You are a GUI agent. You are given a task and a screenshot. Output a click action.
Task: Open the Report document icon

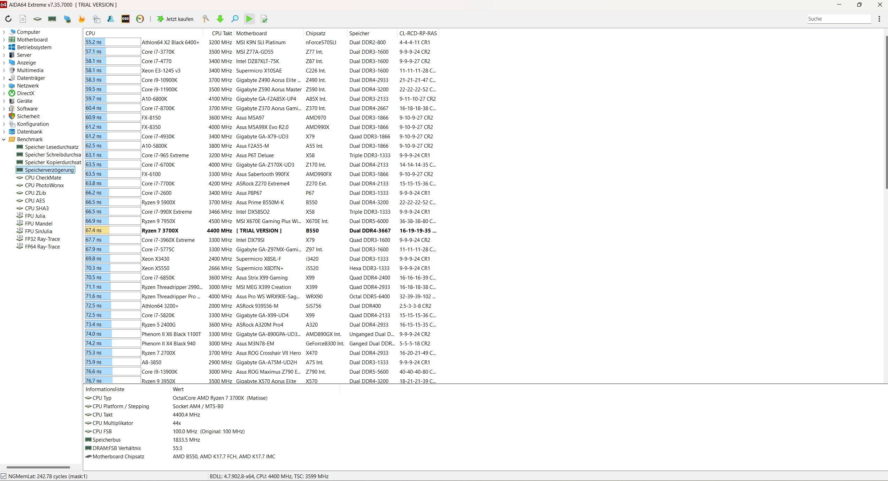click(x=23, y=19)
